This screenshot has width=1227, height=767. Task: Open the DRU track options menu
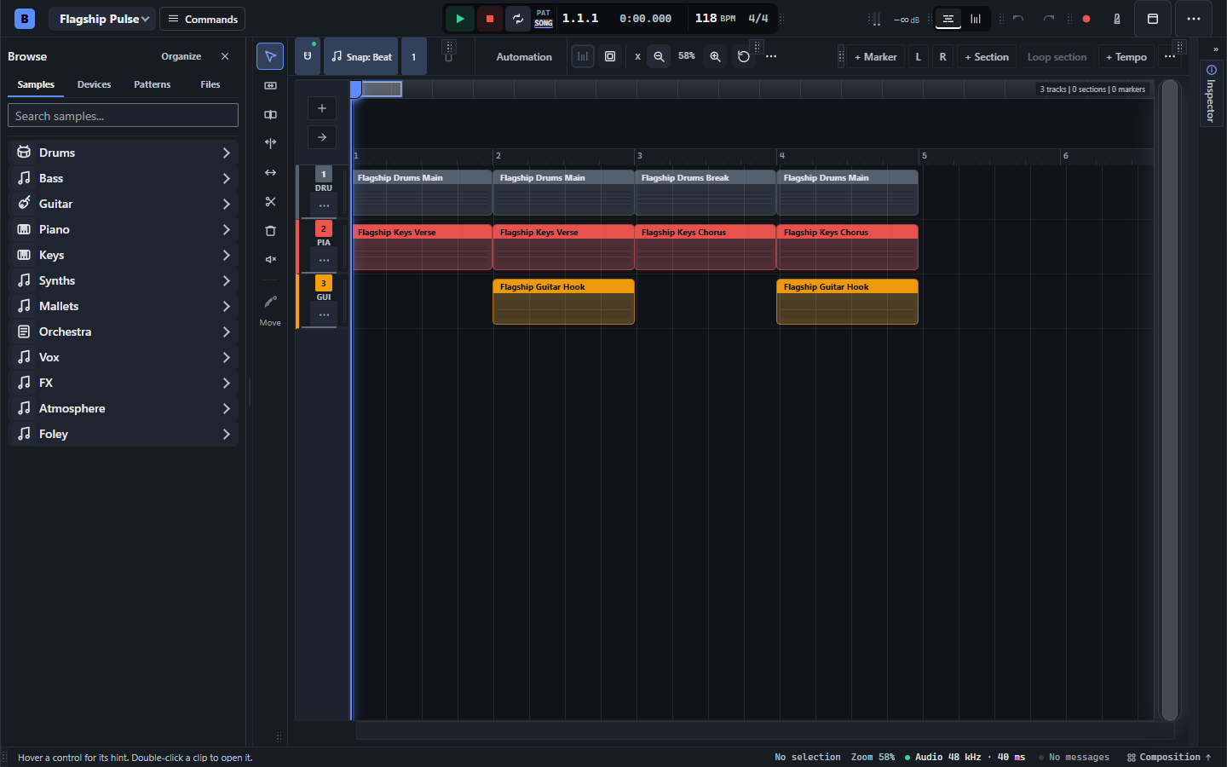(x=324, y=205)
